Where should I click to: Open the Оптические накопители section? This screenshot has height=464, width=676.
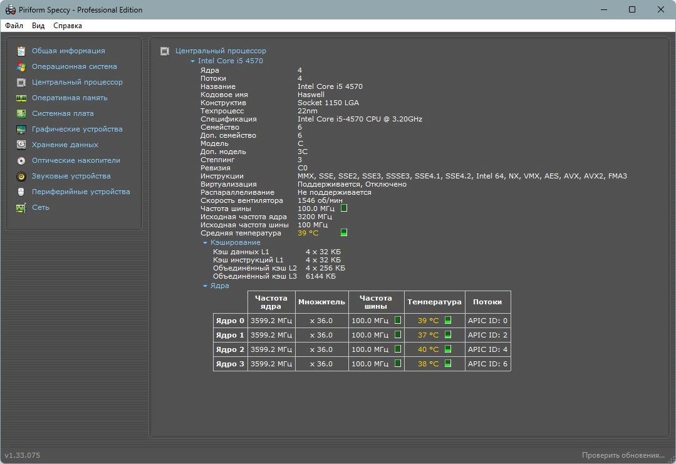pos(76,160)
